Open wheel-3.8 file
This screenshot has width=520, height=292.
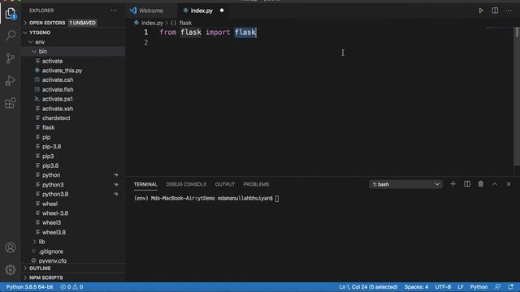coord(55,213)
